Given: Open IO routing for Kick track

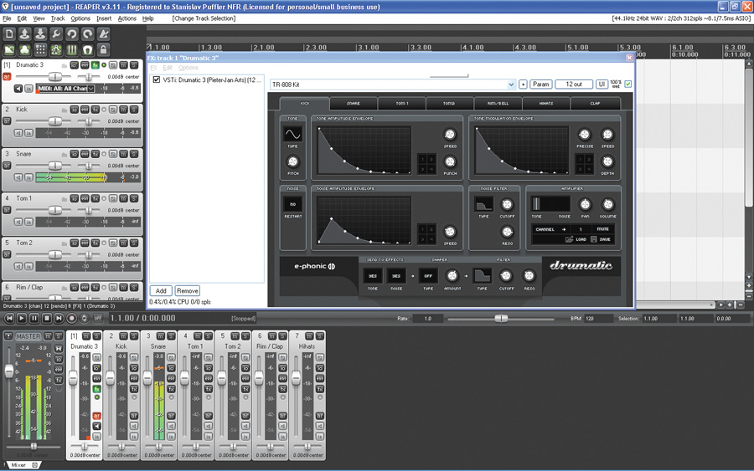Looking at the screenshot, I should pyautogui.click(x=74, y=110).
